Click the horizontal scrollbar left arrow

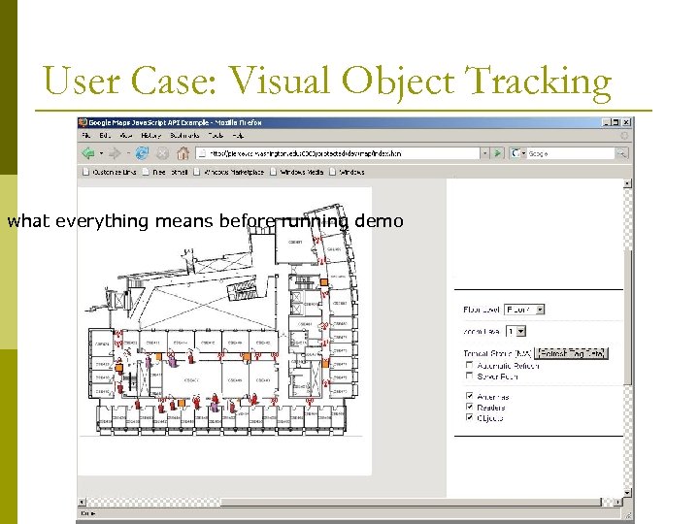pyautogui.click(x=82, y=503)
